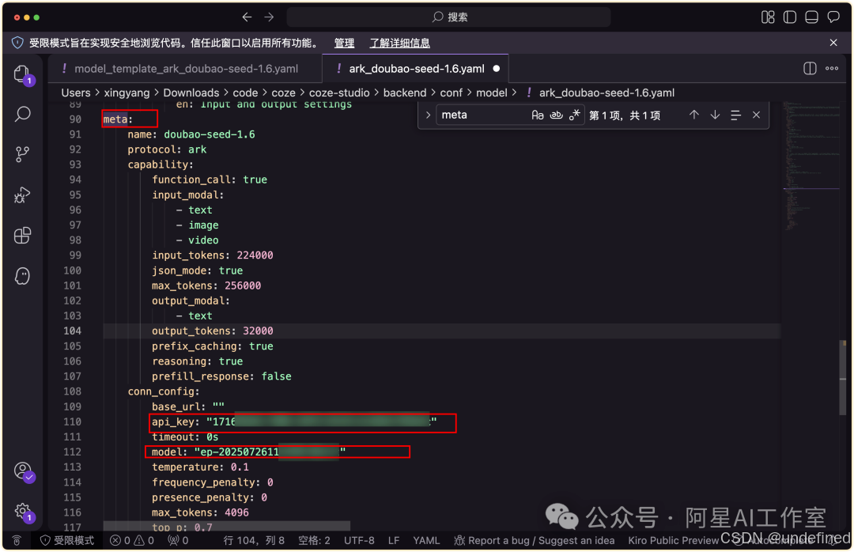The width and height of the screenshot is (854, 552).
Task: Change indentation via 空格: 2
Action: pos(314,541)
